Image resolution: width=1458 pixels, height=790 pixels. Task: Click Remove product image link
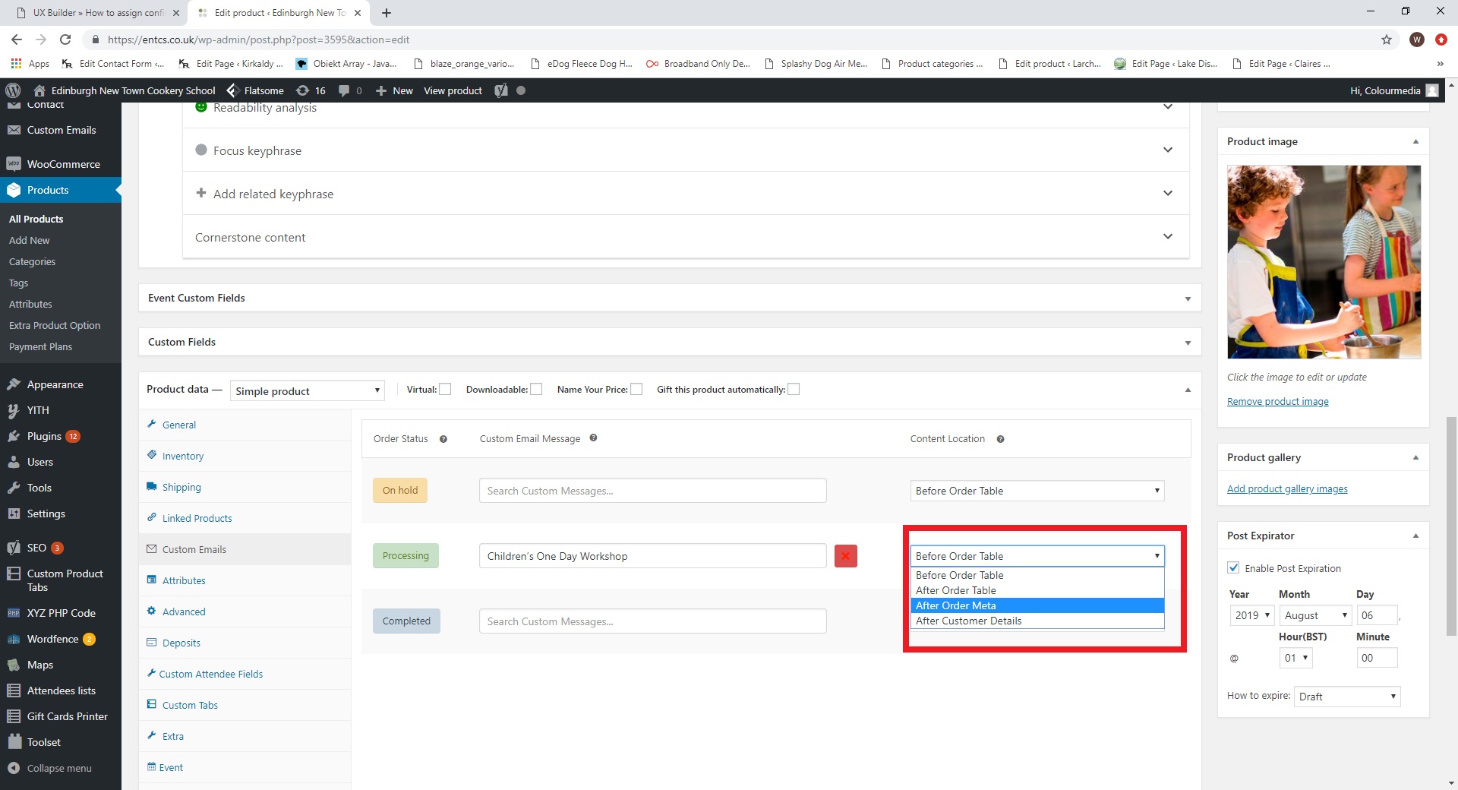[x=1277, y=402]
